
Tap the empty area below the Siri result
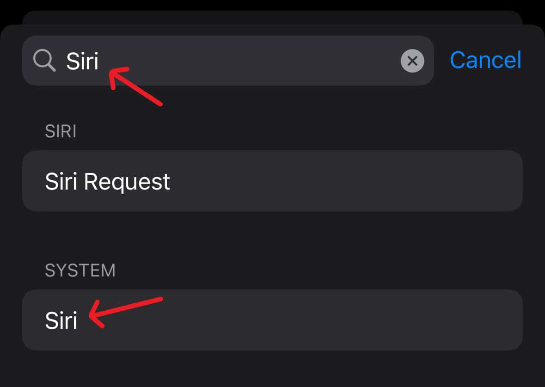272,369
